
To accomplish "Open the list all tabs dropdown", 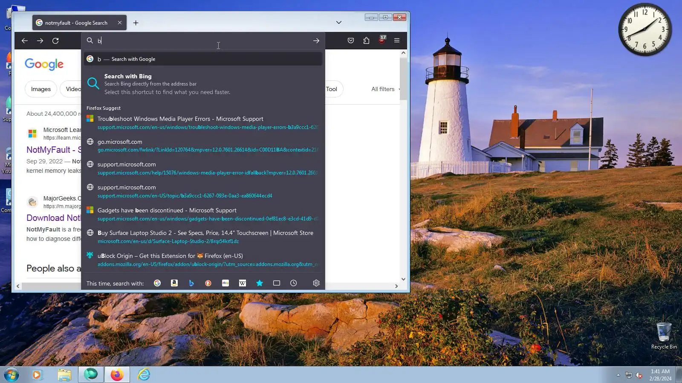I will [x=339, y=23].
